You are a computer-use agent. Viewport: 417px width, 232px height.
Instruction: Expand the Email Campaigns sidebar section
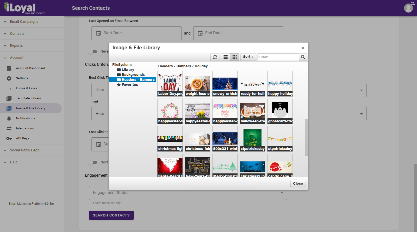pyautogui.click(x=5, y=22)
